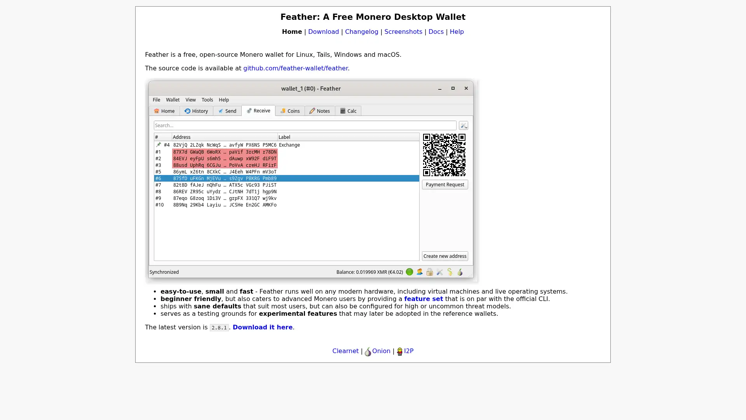Open the View menu
Image resolution: width=746 pixels, height=420 pixels.
[190, 100]
